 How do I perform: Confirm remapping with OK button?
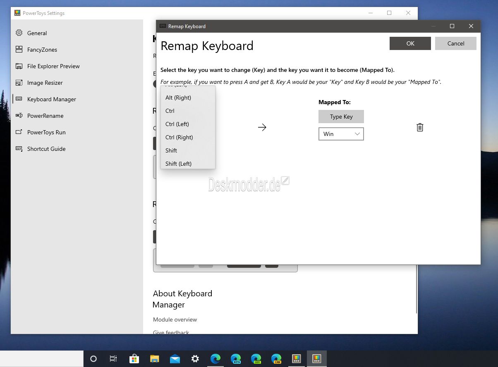coord(410,43)
